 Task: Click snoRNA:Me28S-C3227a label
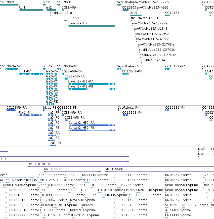[150, 23]
